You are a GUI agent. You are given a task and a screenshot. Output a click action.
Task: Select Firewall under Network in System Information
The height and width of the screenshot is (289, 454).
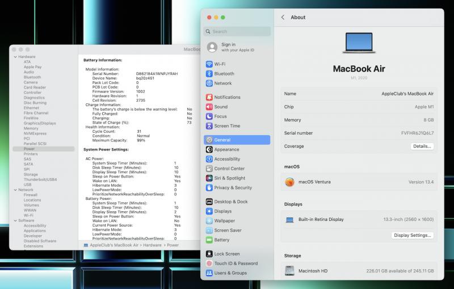click(x=31, y=195)
